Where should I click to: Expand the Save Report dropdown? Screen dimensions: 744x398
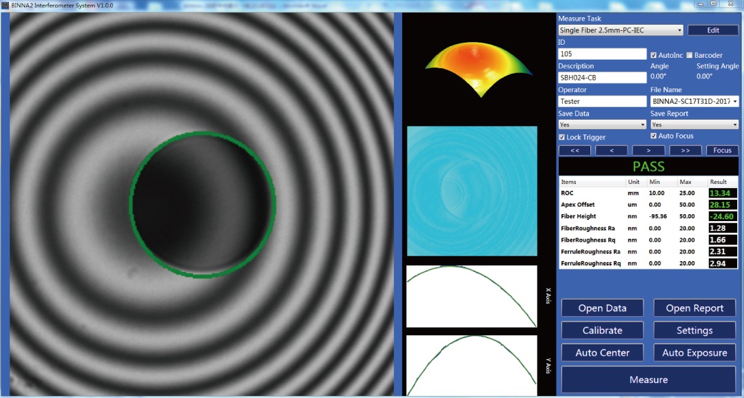(694, 125)
